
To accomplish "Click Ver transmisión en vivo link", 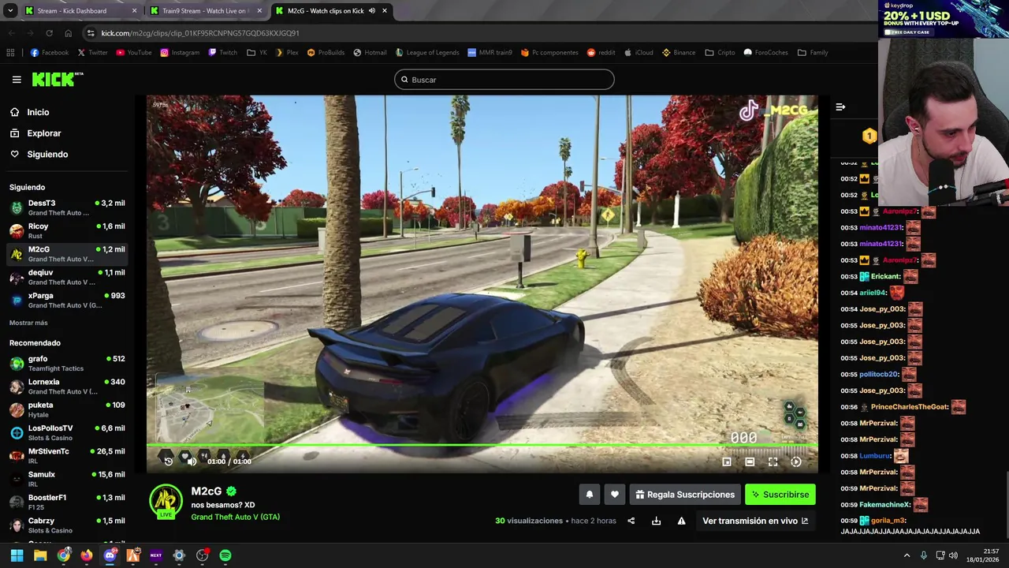I will click(755, 521).
